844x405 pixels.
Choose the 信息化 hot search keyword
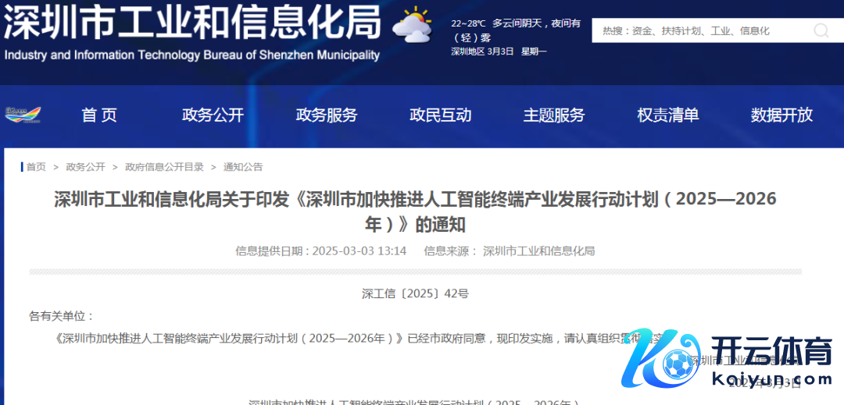(755, 31)
